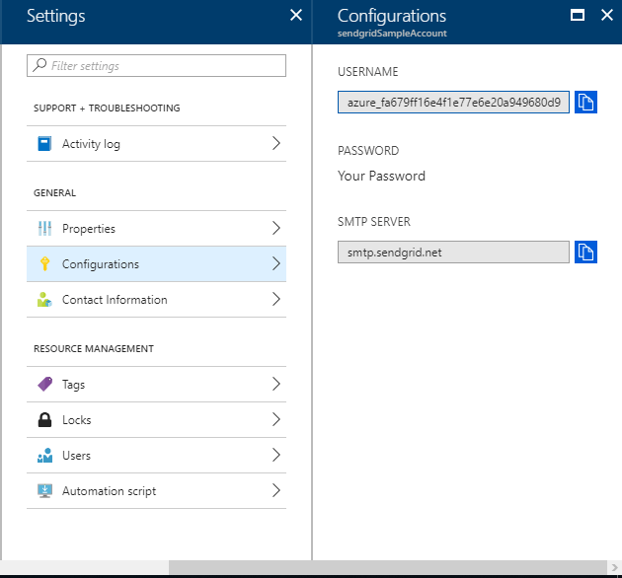
Task: Copy the SMTP server to clipboard
Action: click(x=585, y=252)
